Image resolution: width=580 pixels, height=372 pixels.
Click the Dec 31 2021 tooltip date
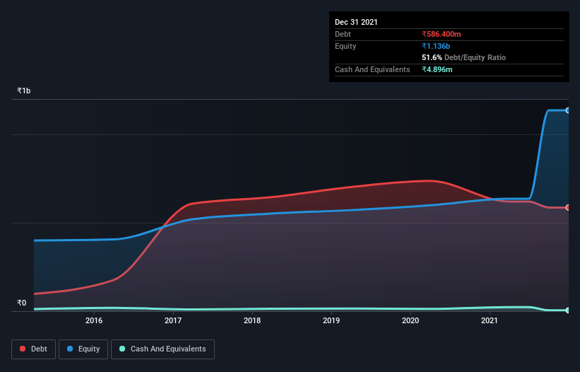click(356, 22)
